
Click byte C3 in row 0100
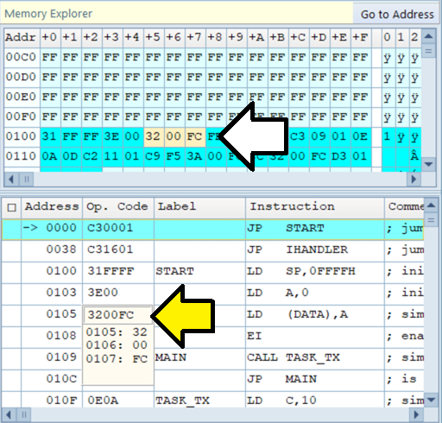299,136
